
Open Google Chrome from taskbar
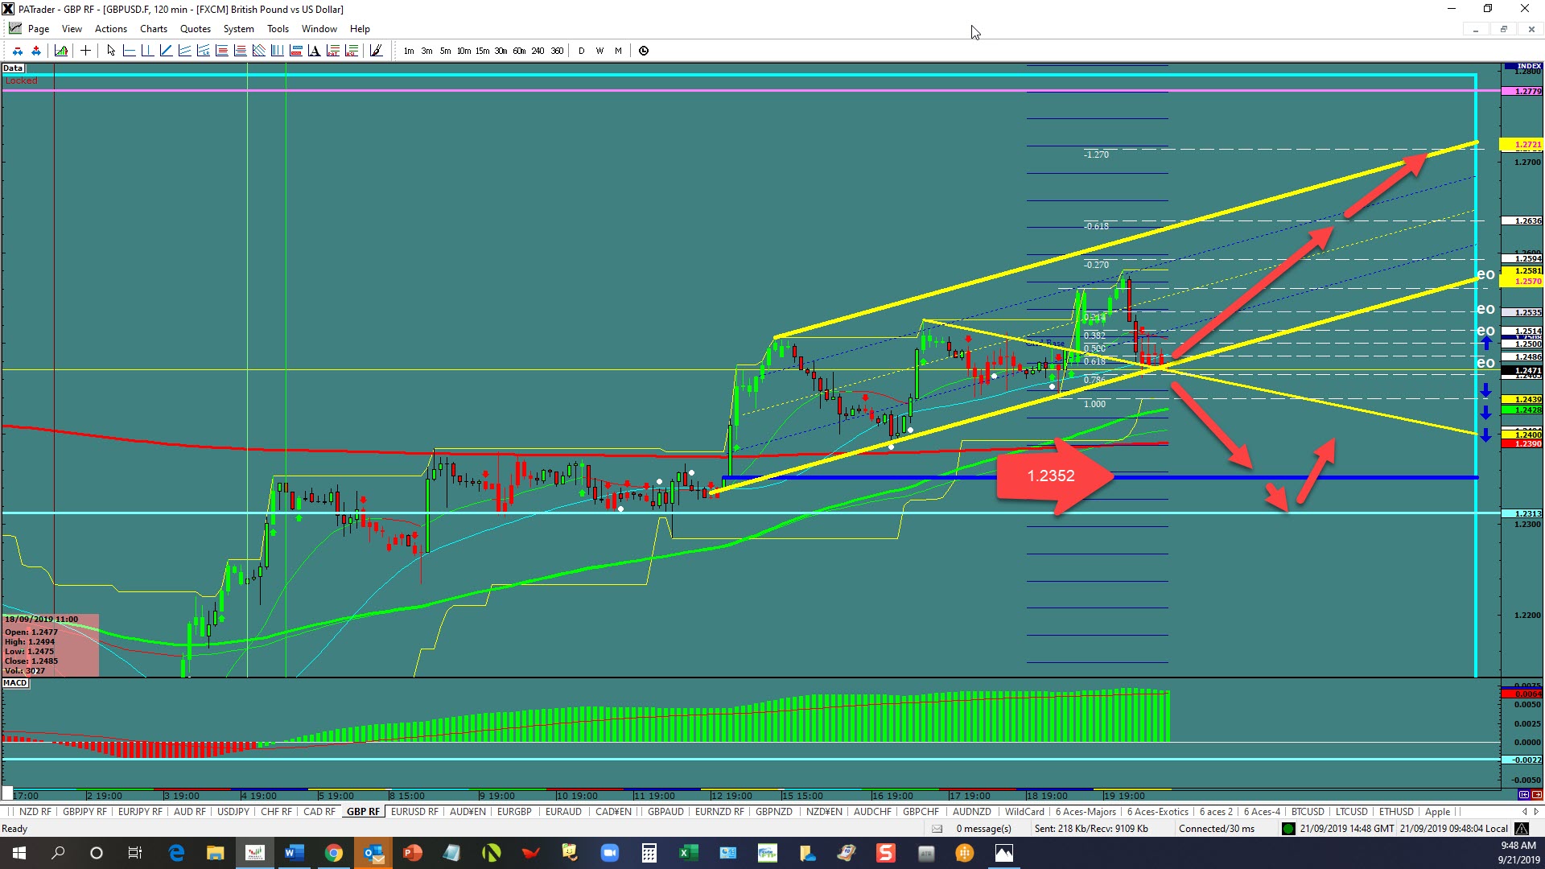(x=333, y=853)
